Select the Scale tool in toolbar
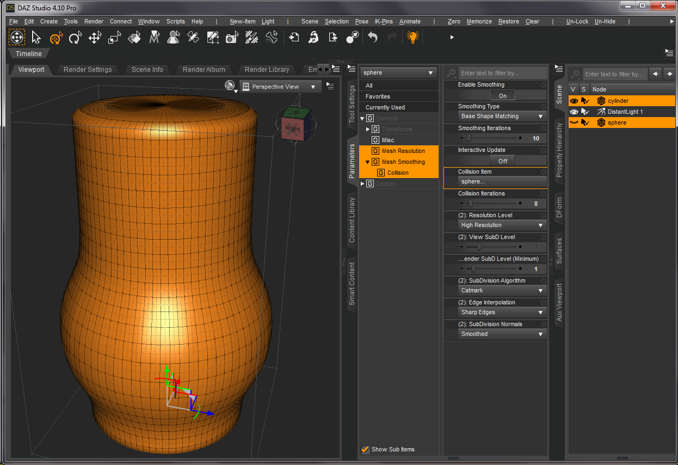Image resolution: width=678 pixels, height=465 pixels. pos(114,38)
